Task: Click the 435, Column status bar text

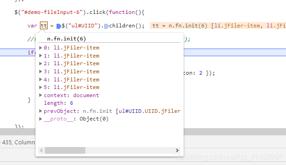Action: [18, 143]
